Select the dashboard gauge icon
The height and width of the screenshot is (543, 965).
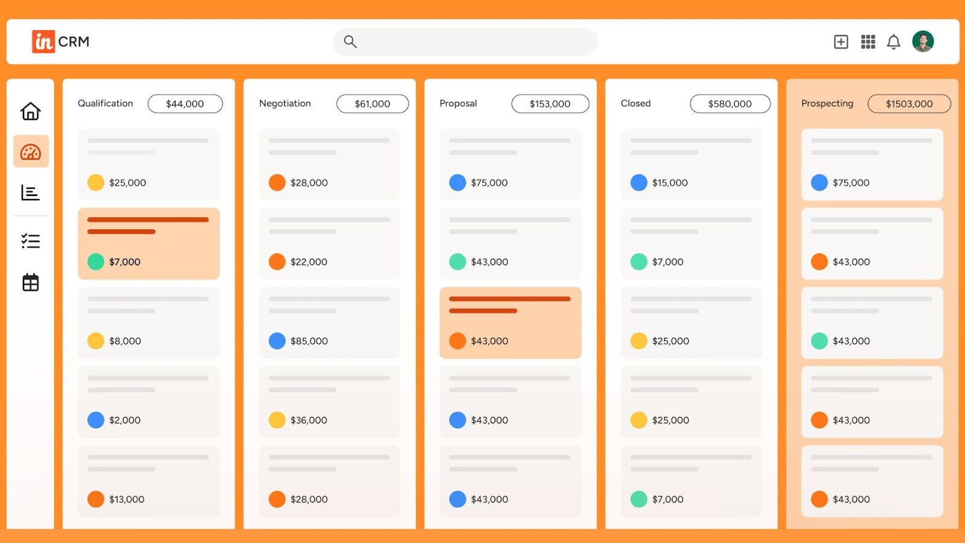pyautogui.click(x=30, y=151)
